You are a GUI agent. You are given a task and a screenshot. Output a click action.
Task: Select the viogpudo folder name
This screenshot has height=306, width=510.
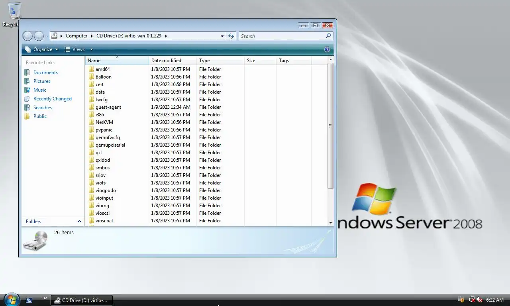coord(106,190)
